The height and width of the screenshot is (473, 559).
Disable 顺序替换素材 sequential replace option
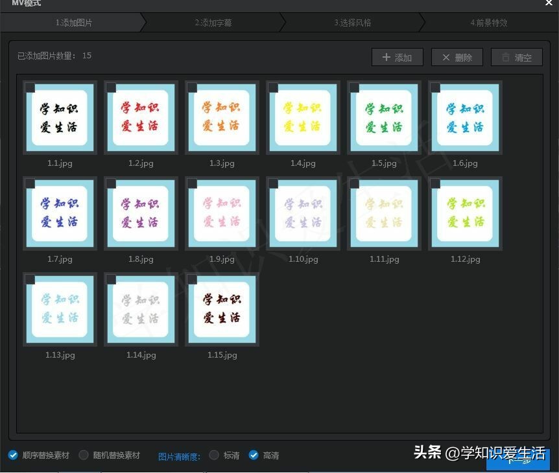coord(14,455)
